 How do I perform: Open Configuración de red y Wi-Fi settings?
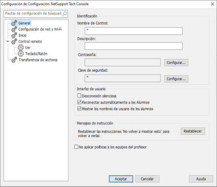coord(40,30)
